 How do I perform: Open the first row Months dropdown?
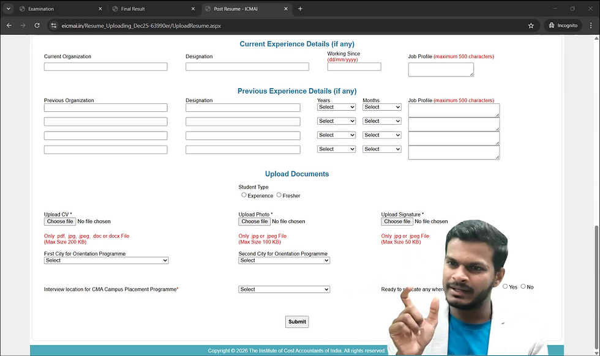[382, 108]
